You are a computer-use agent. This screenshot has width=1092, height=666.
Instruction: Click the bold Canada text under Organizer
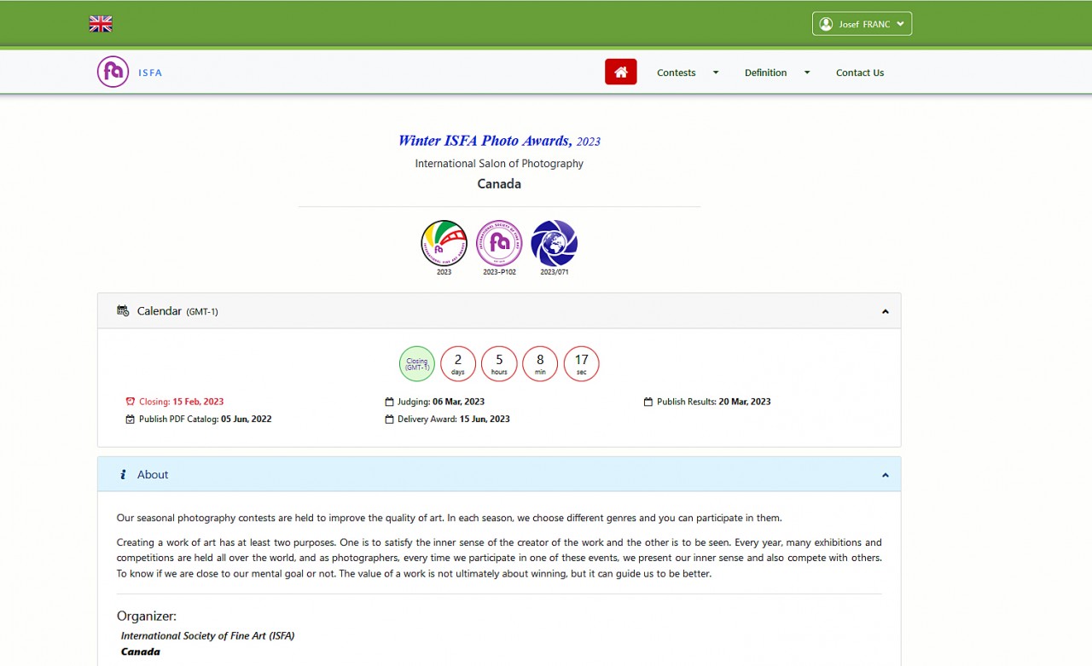tap(141, 652)
